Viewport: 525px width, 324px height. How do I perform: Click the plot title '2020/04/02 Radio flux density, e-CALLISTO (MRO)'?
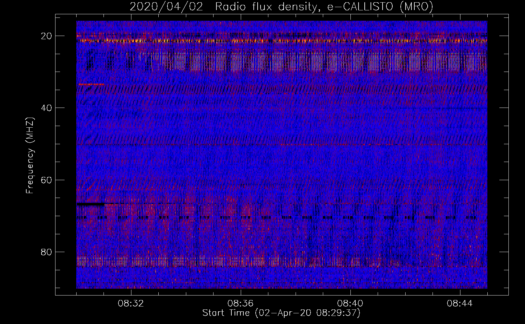click(x=281, y=6)
